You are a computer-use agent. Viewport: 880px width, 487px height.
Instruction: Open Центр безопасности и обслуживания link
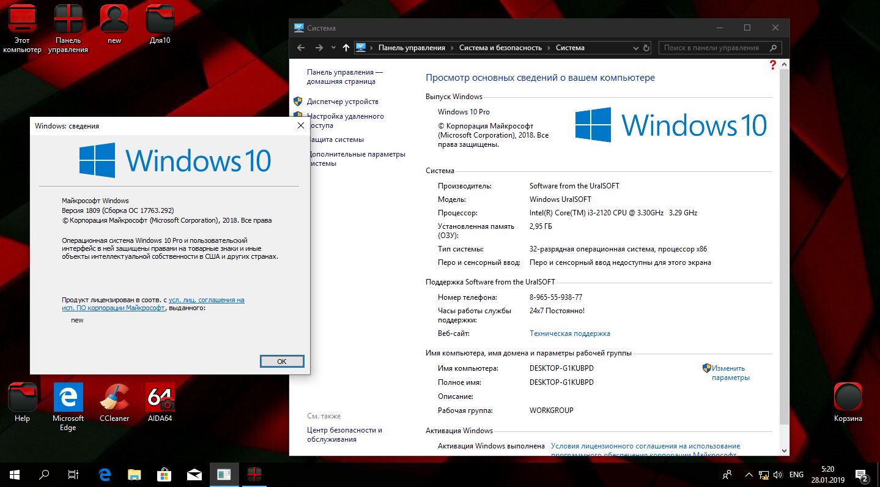(344, 435)
